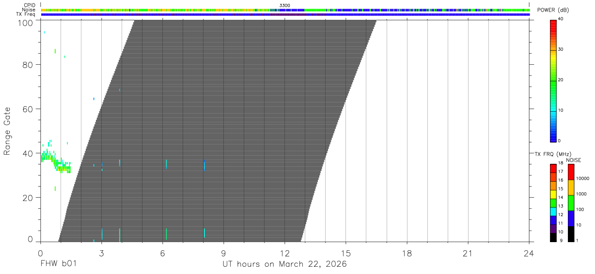The height and width of the screenshot is (274, 595).
Task: Click the 18 tick on the TX frequency legend
Action: pos(561,163)
